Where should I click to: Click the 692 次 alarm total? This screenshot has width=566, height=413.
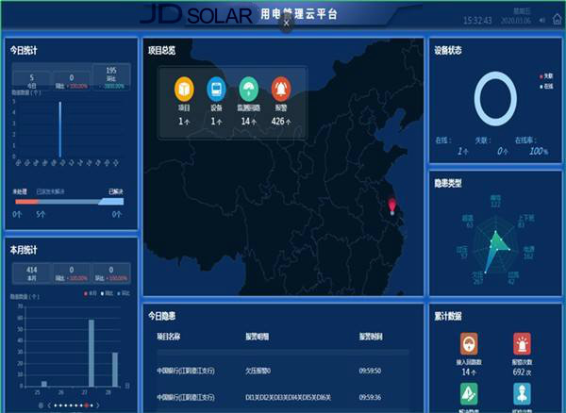(x=522, y=372)
